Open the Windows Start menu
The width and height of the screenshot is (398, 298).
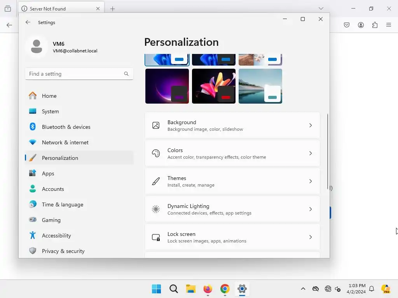(x=156, y=289)
